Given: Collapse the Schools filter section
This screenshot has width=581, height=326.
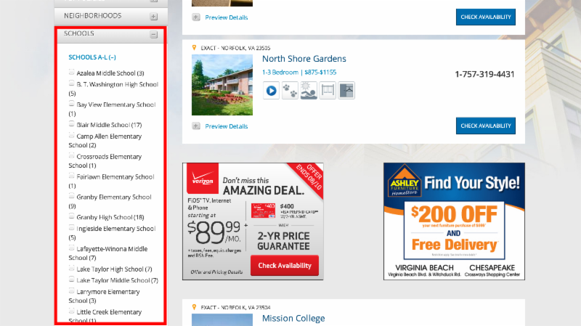Looking at the screenshot, I should [x=154, y=34].
